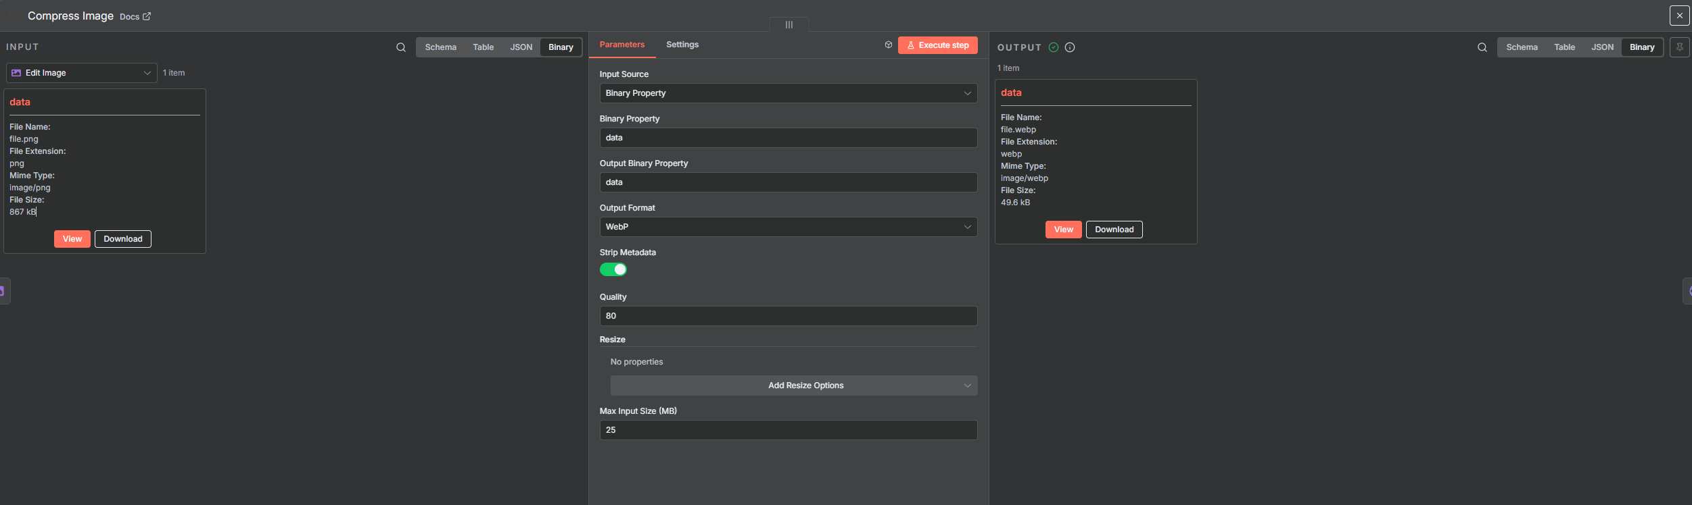Close the Compress Image dialog

point(1680,16)
